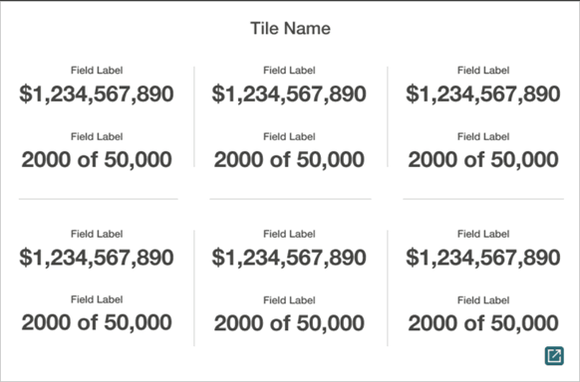Click first Field Label in top-right cell
This screenshot has height=382, width=580.
(483, 70)
